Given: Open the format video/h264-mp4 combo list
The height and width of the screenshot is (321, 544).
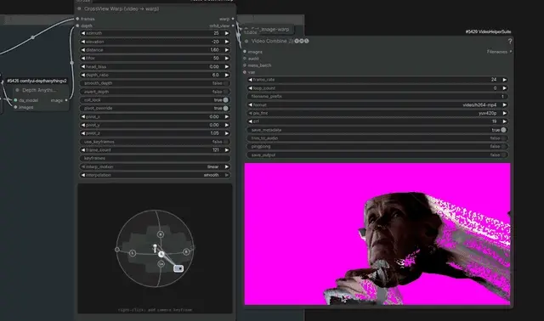Looking at the screenshot, I should (x=377, y=104).
